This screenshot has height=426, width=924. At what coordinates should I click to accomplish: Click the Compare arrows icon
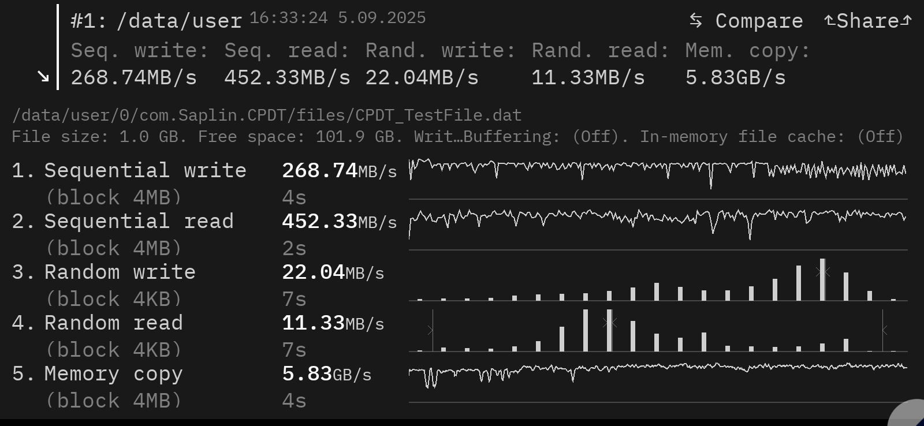click(x=696, y=21)
